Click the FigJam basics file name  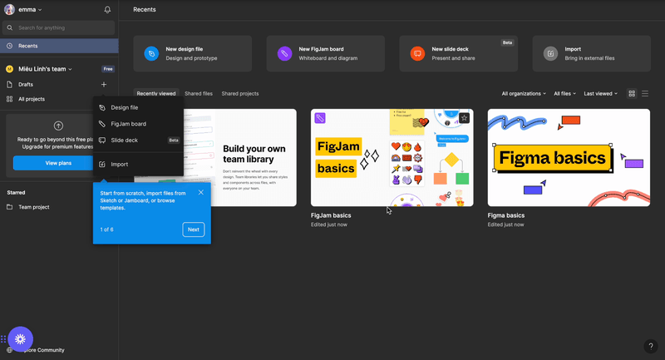click(331, 215)
